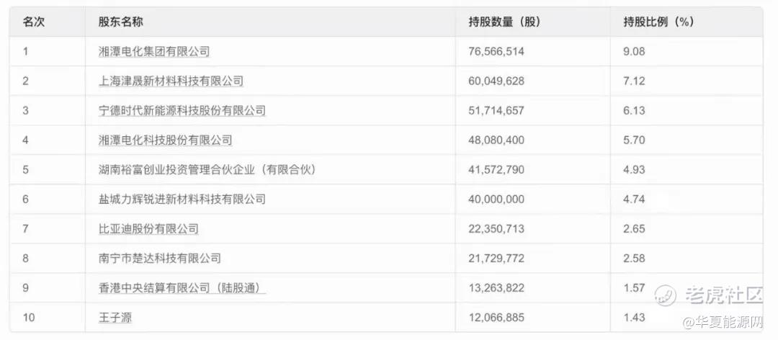Click the share count 76,566,514
Viewport: 778px width, 340px height.
click(x=496, y=51)
